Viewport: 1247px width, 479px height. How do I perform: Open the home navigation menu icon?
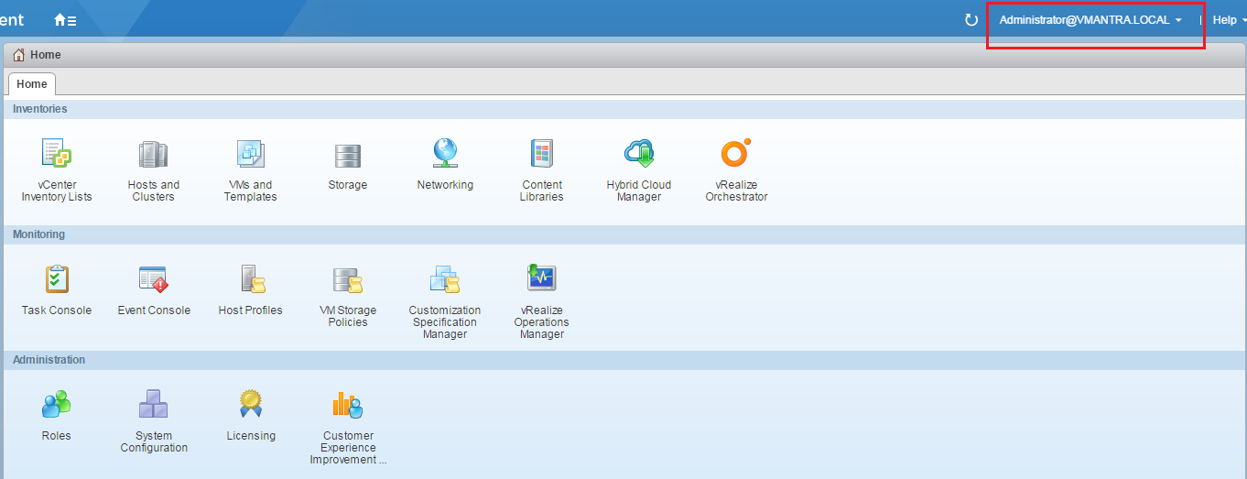tap(65, 19)
